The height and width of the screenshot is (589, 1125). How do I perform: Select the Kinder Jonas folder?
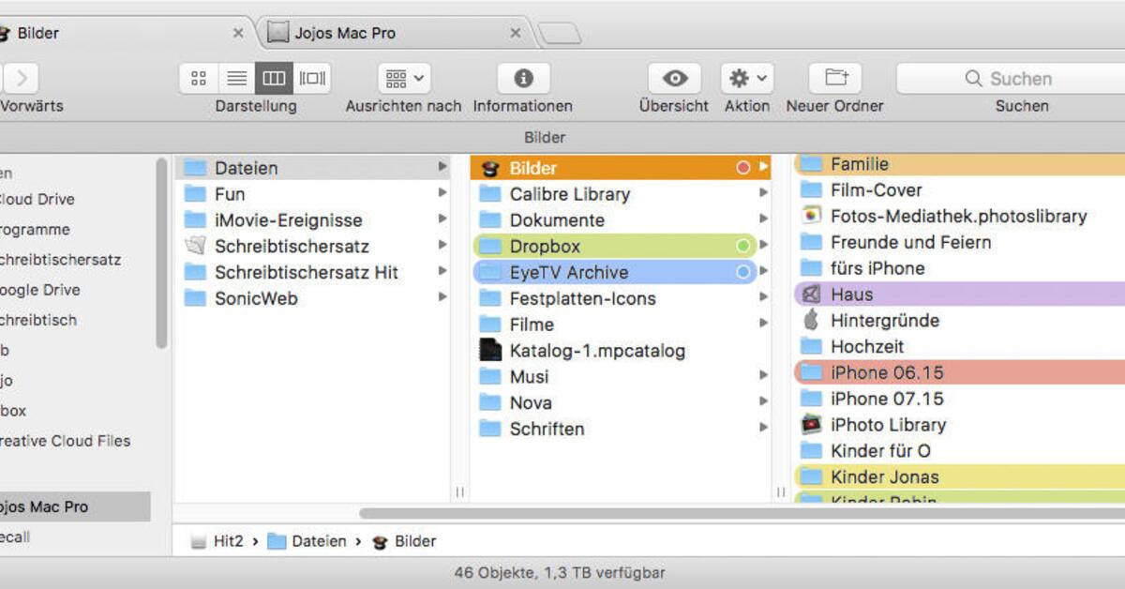(x=959, y=476)
